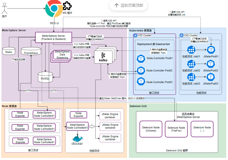Click the top JMeter Engine container box
The height and width of the screenshot is (160, 228).
110,116
